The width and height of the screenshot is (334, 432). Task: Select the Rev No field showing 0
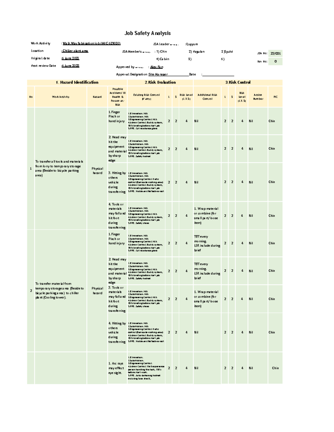pyautogui.click(x=276, y=61)
